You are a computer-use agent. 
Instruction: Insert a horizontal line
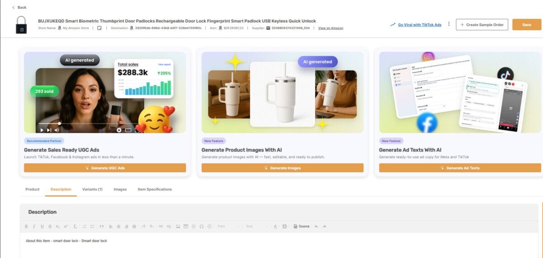pyautogui.click(x=193, y=226)
